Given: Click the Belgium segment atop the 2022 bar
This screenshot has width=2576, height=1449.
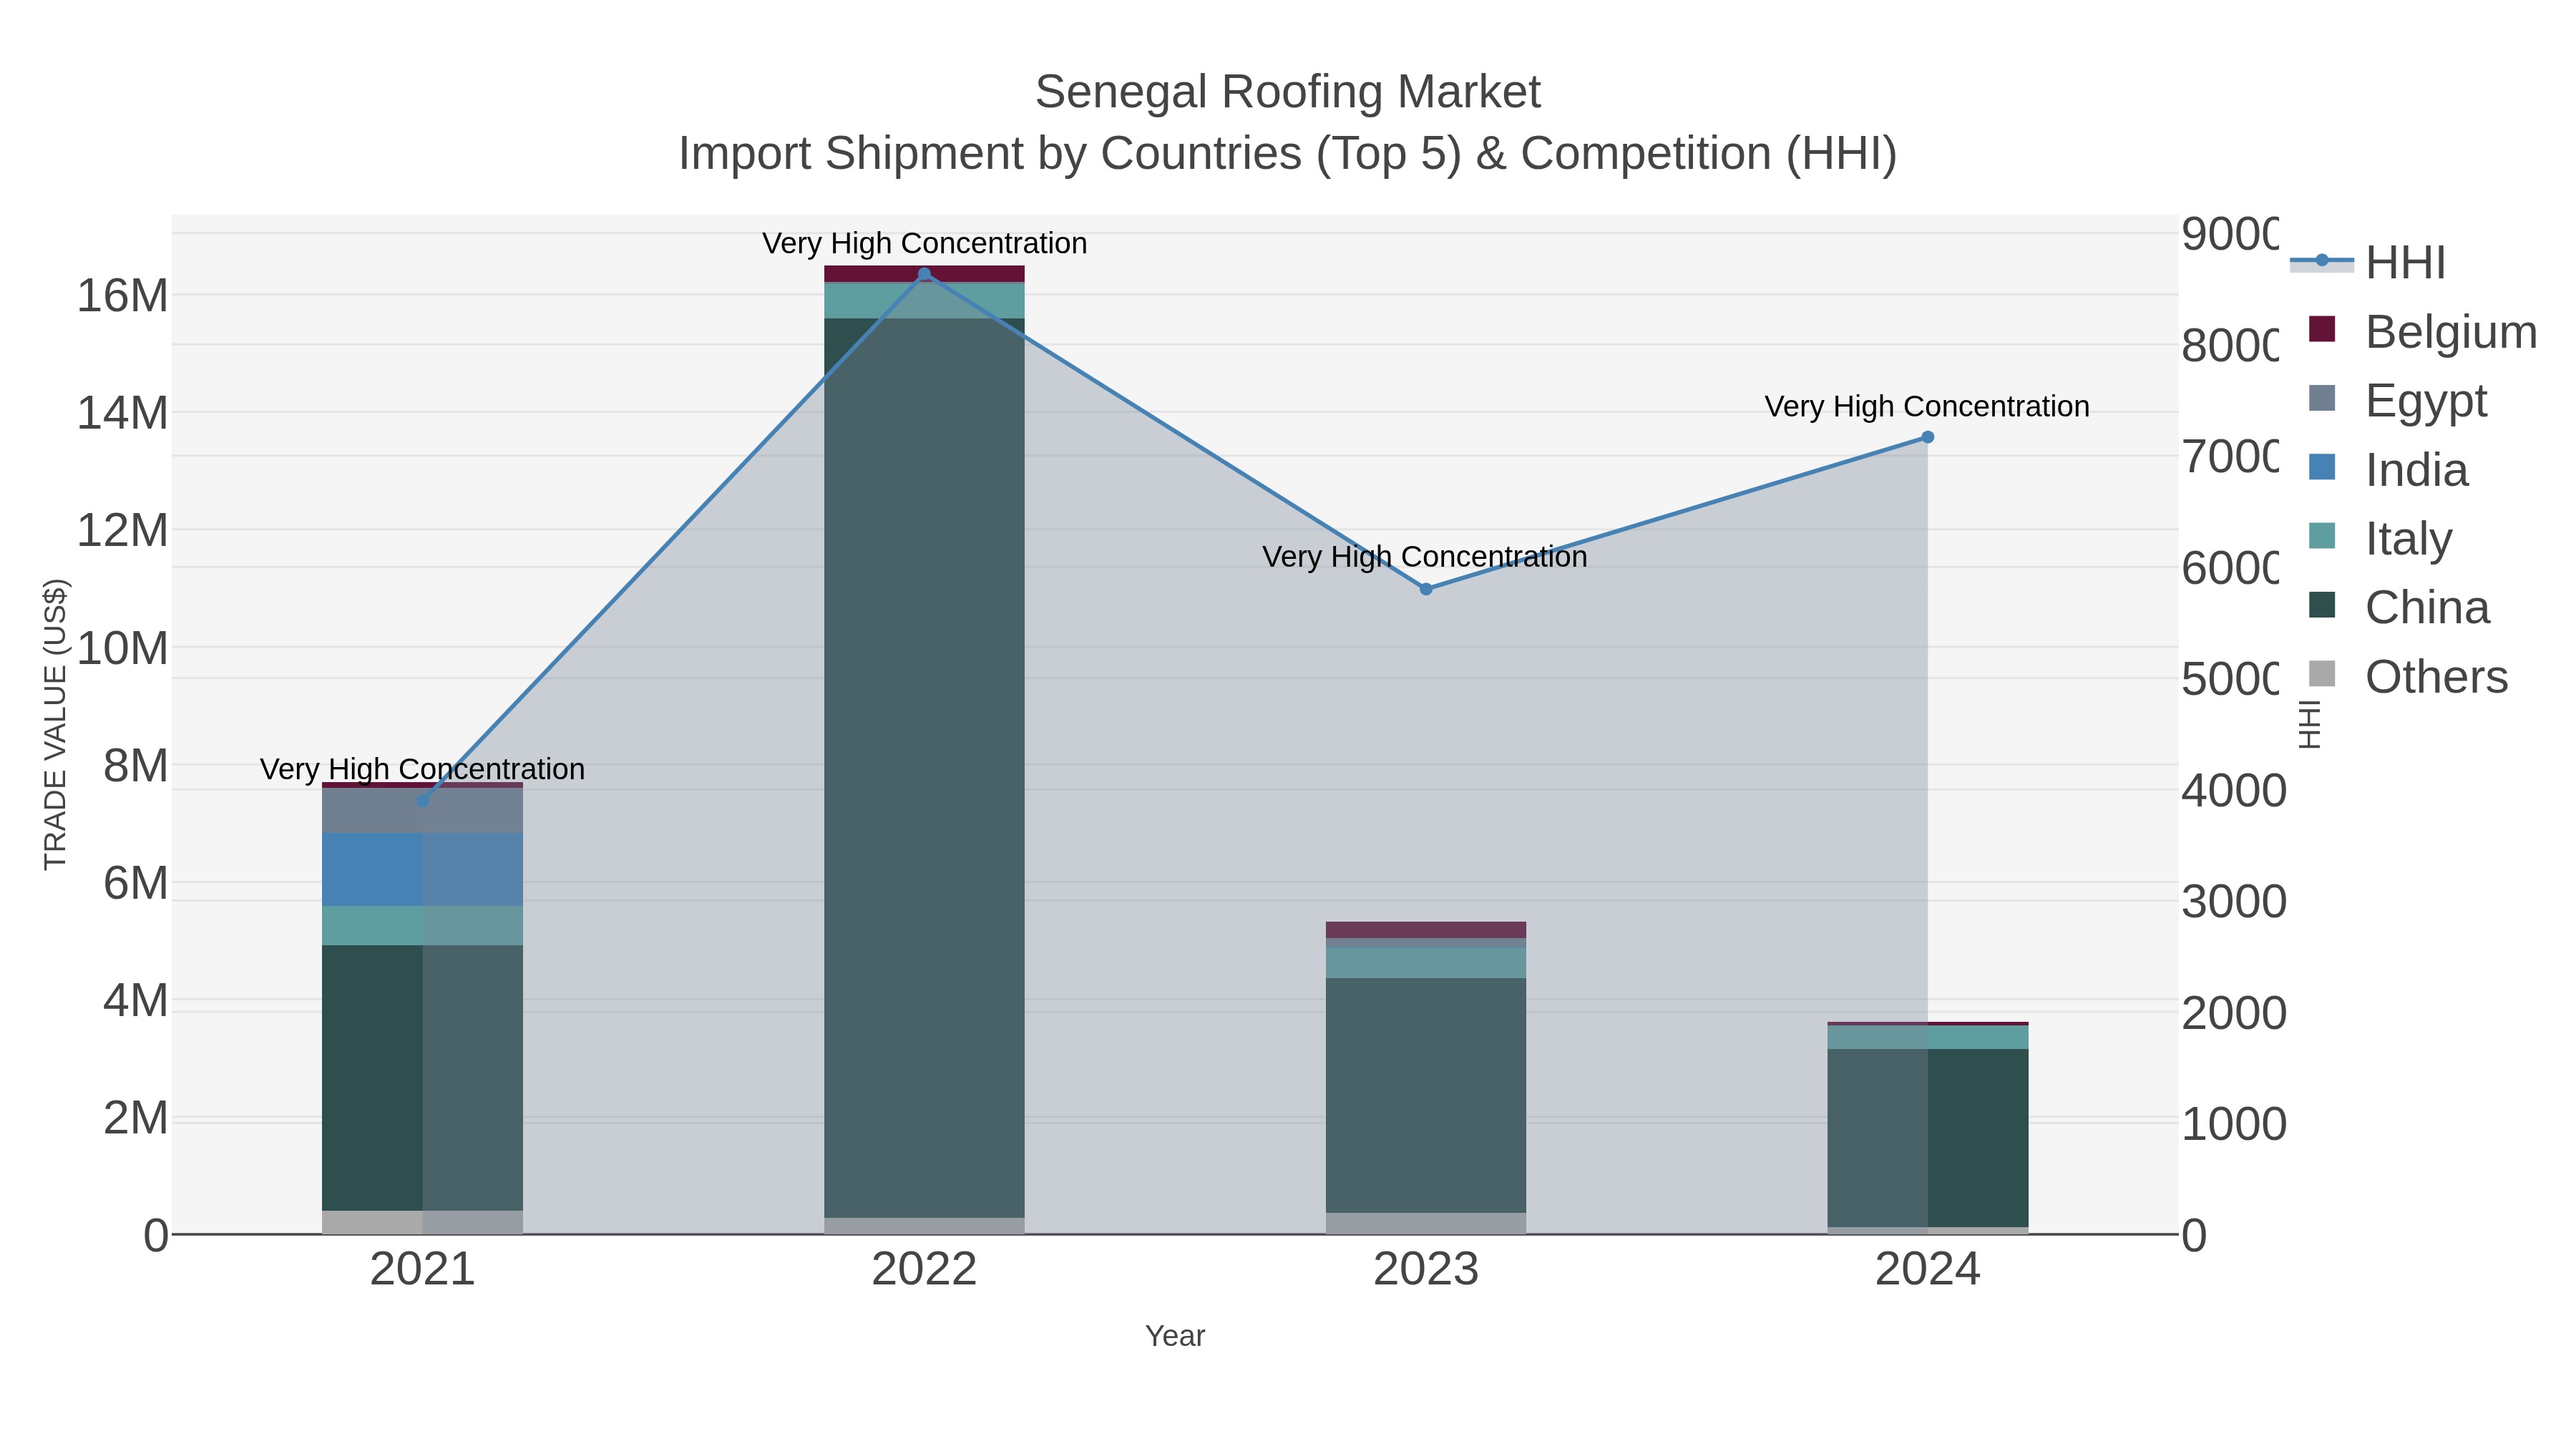Looking at the screenshot, I should [924, 274].
